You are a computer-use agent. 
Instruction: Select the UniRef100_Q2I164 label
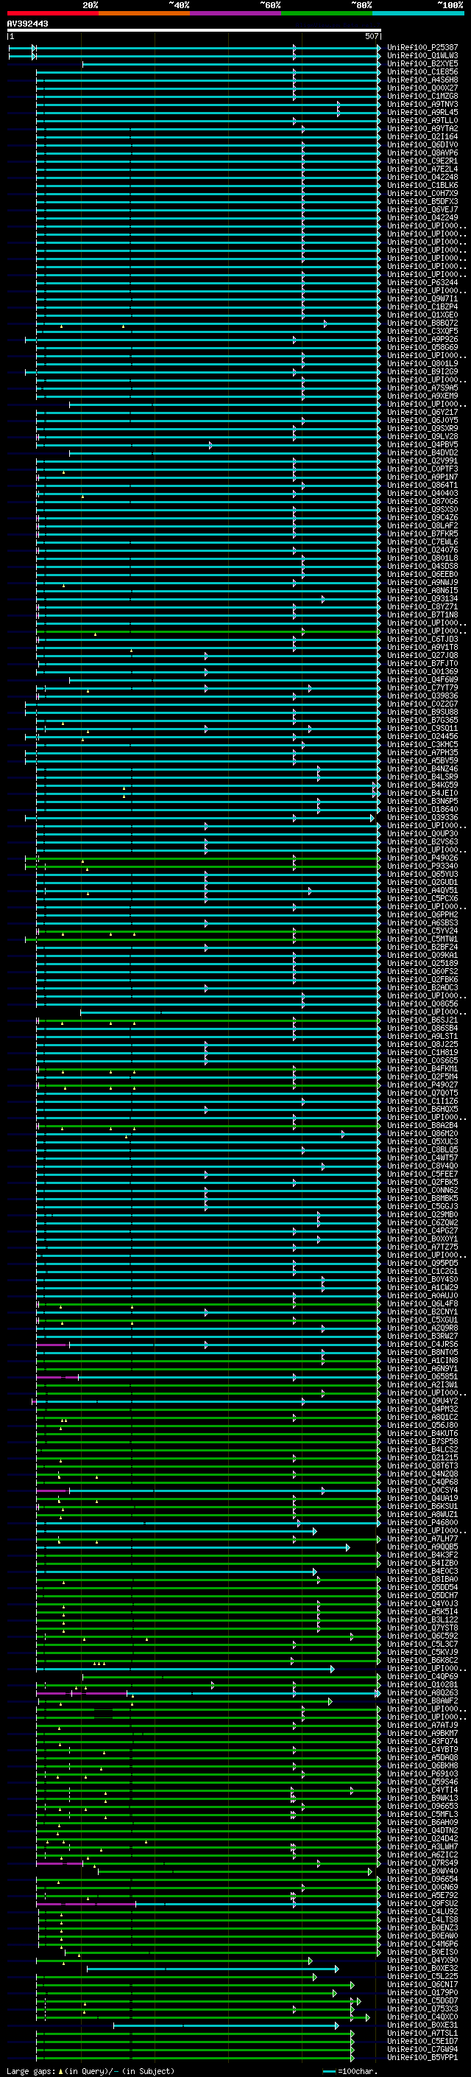coord(422,136)
